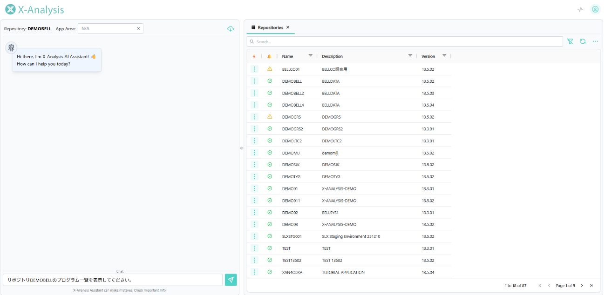Click the send message paper plane button
The image size is (605, 295).
tap(231, 279)
